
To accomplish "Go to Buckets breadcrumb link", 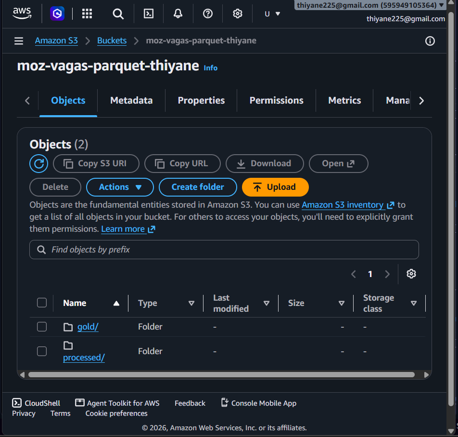I will pos(112,40).
